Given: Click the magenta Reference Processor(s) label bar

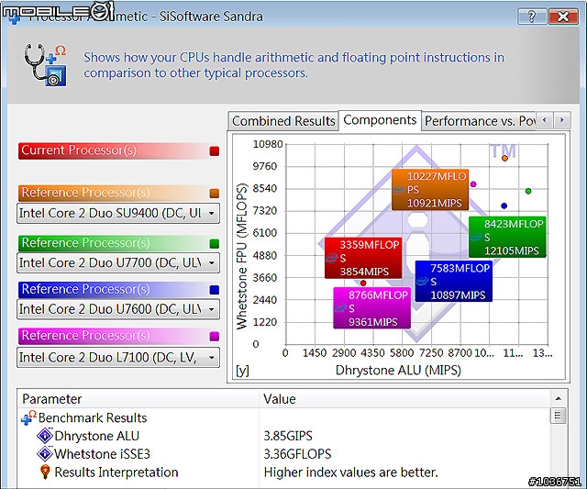Looking at the screenshot, I should pos(118,336).
